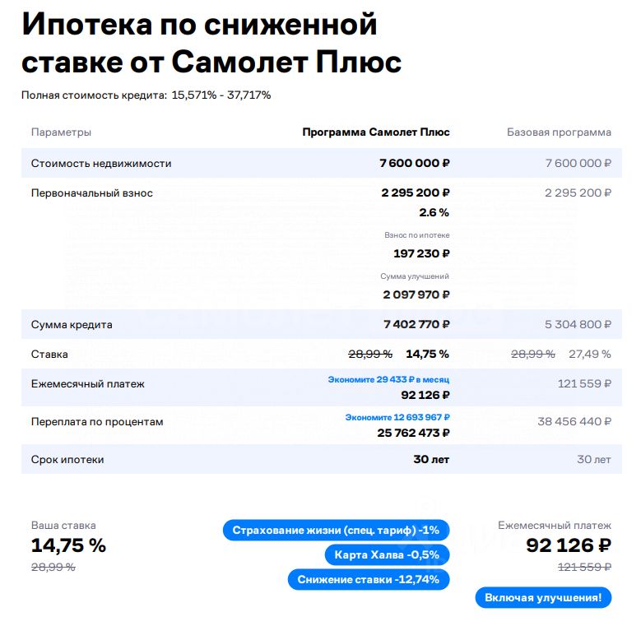Click the Стоимость недвижимости row label
Viewport: 641px width, 626px height.
[101, 164]
